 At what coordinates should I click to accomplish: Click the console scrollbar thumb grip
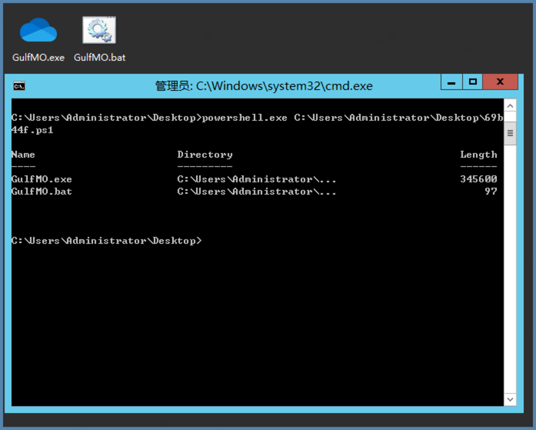click(510, 133)
